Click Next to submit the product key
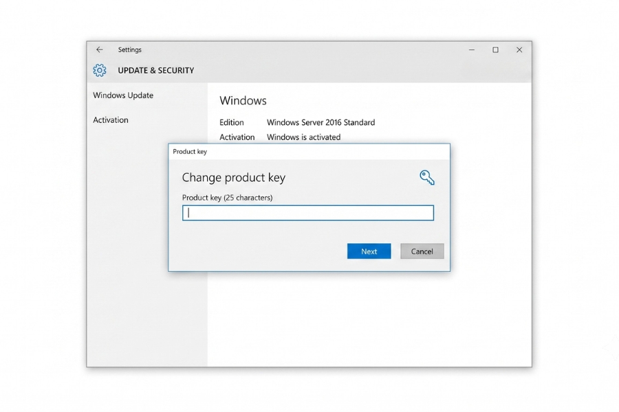 click(x=369, y=251)
